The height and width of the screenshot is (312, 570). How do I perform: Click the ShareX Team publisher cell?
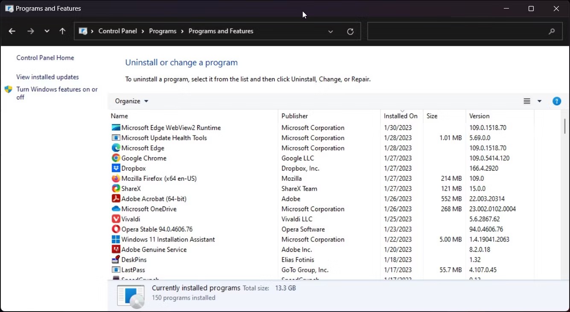[x=299, y=188]
